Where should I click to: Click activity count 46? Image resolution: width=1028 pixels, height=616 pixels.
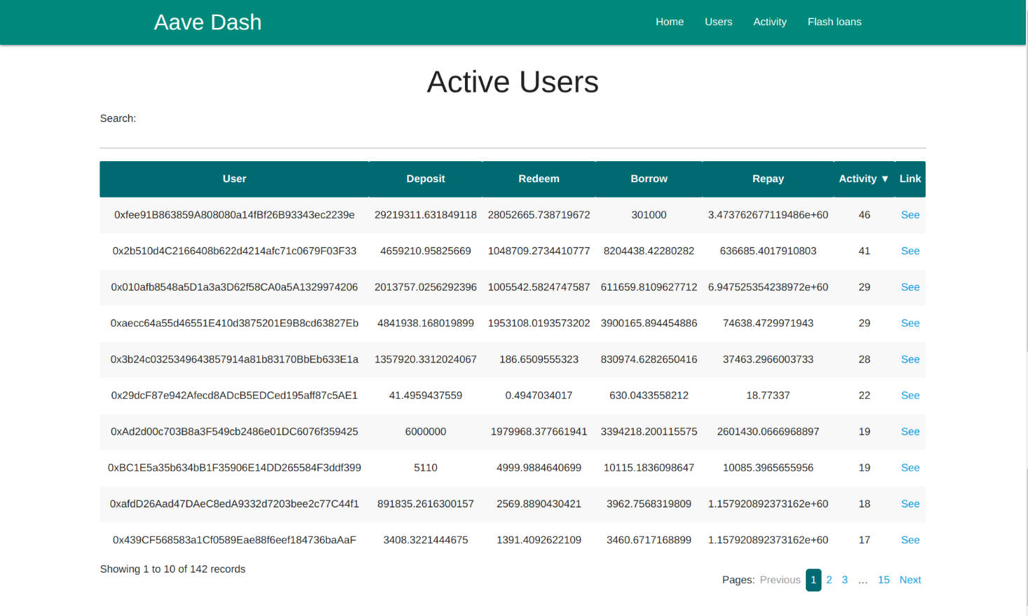864,215
